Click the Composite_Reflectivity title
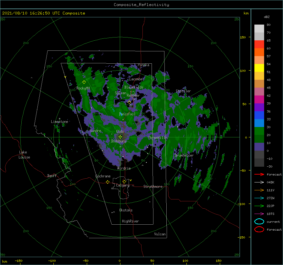283x265 pixels. coord(141,5)
